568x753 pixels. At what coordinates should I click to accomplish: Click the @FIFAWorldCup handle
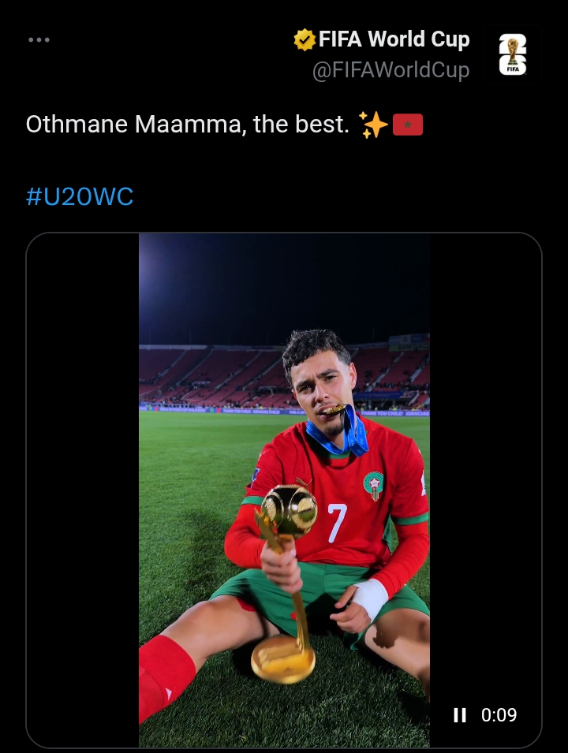(x=390, y=70)
